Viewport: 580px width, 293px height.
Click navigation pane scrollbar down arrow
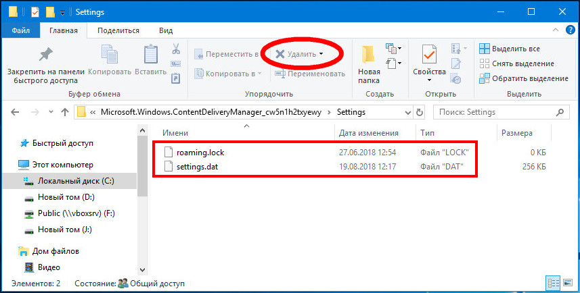(142, 270)
